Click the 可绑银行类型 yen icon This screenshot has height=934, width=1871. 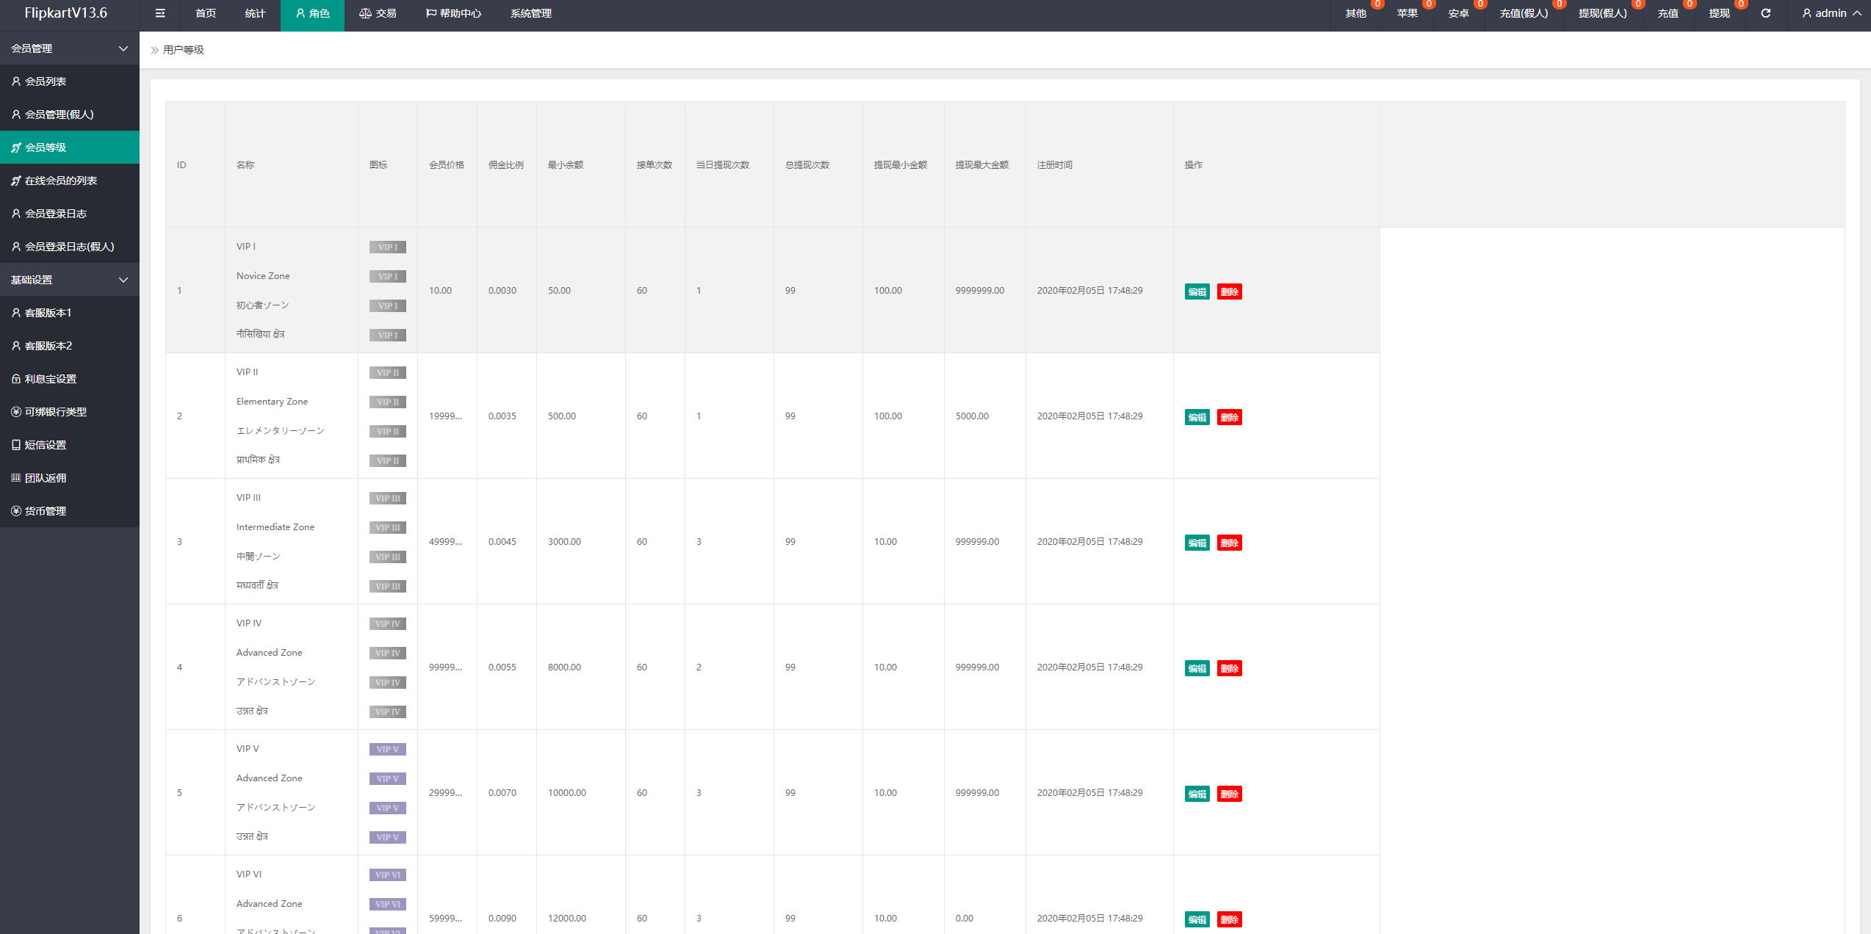point(16,412)
